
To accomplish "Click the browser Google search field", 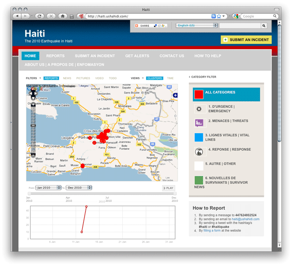I will click(x=257, y=16).
